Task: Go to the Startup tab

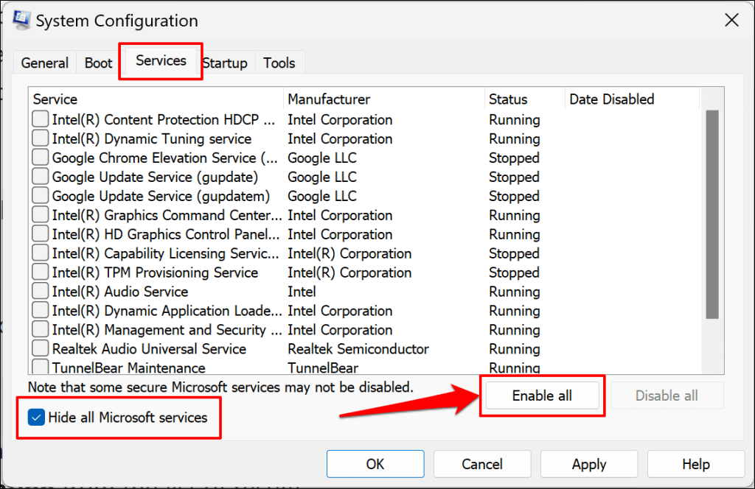Action: point(225,63)
